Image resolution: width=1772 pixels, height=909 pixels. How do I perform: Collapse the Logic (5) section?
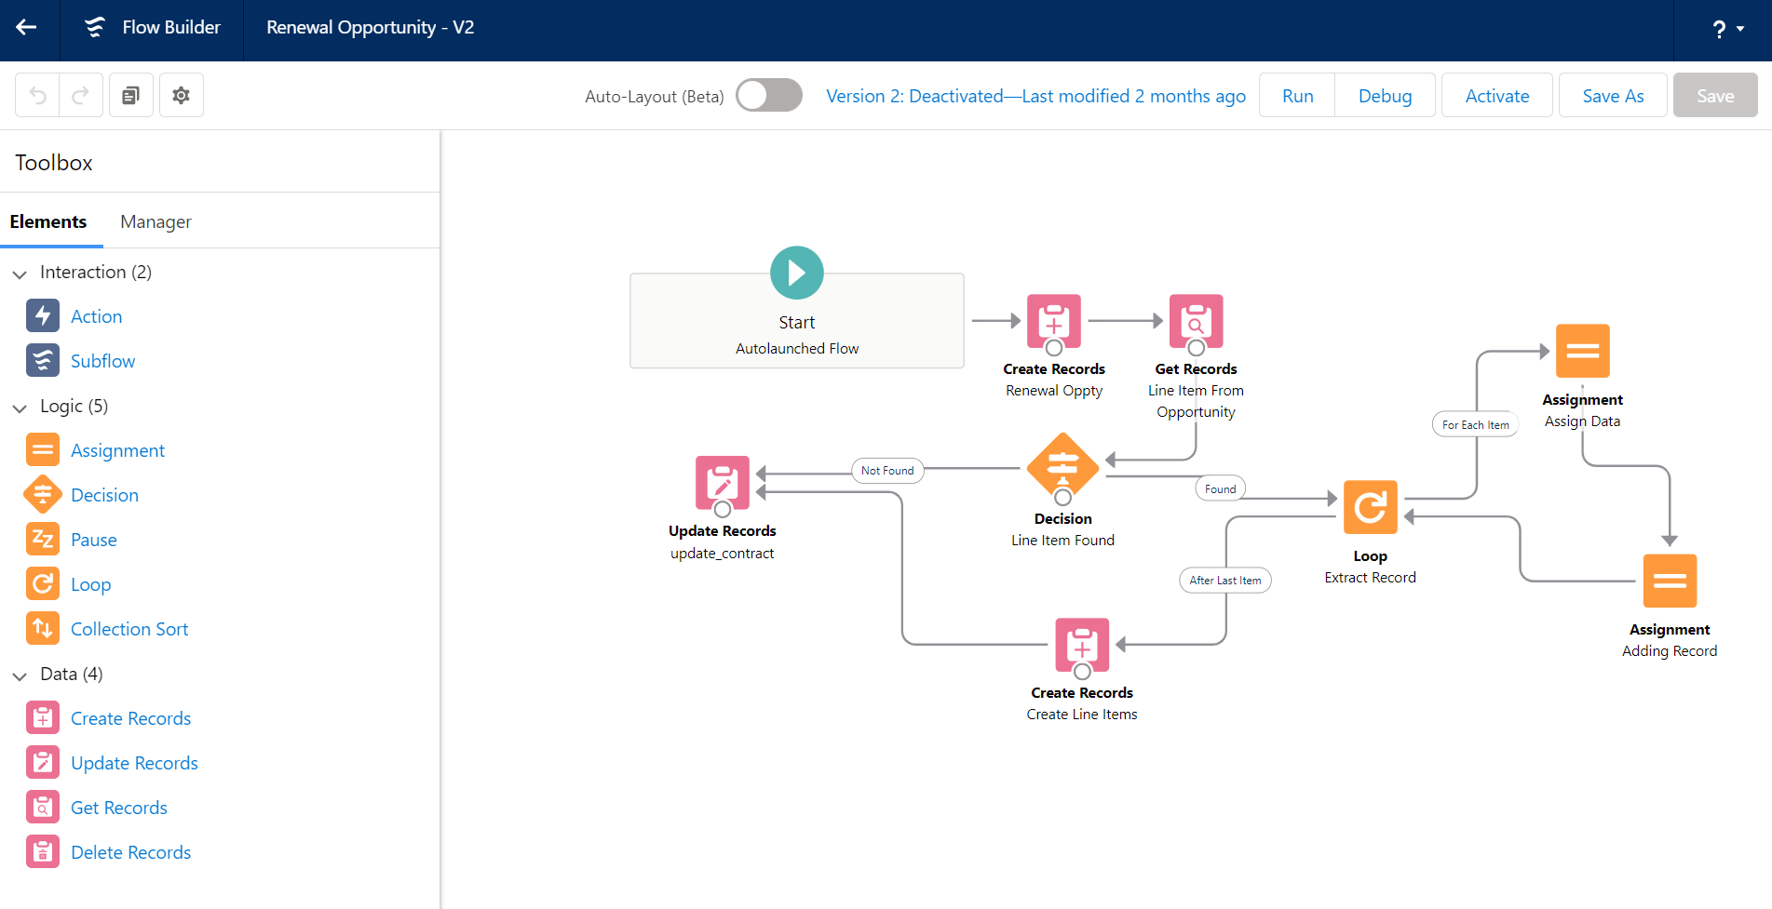coord(20,408)
